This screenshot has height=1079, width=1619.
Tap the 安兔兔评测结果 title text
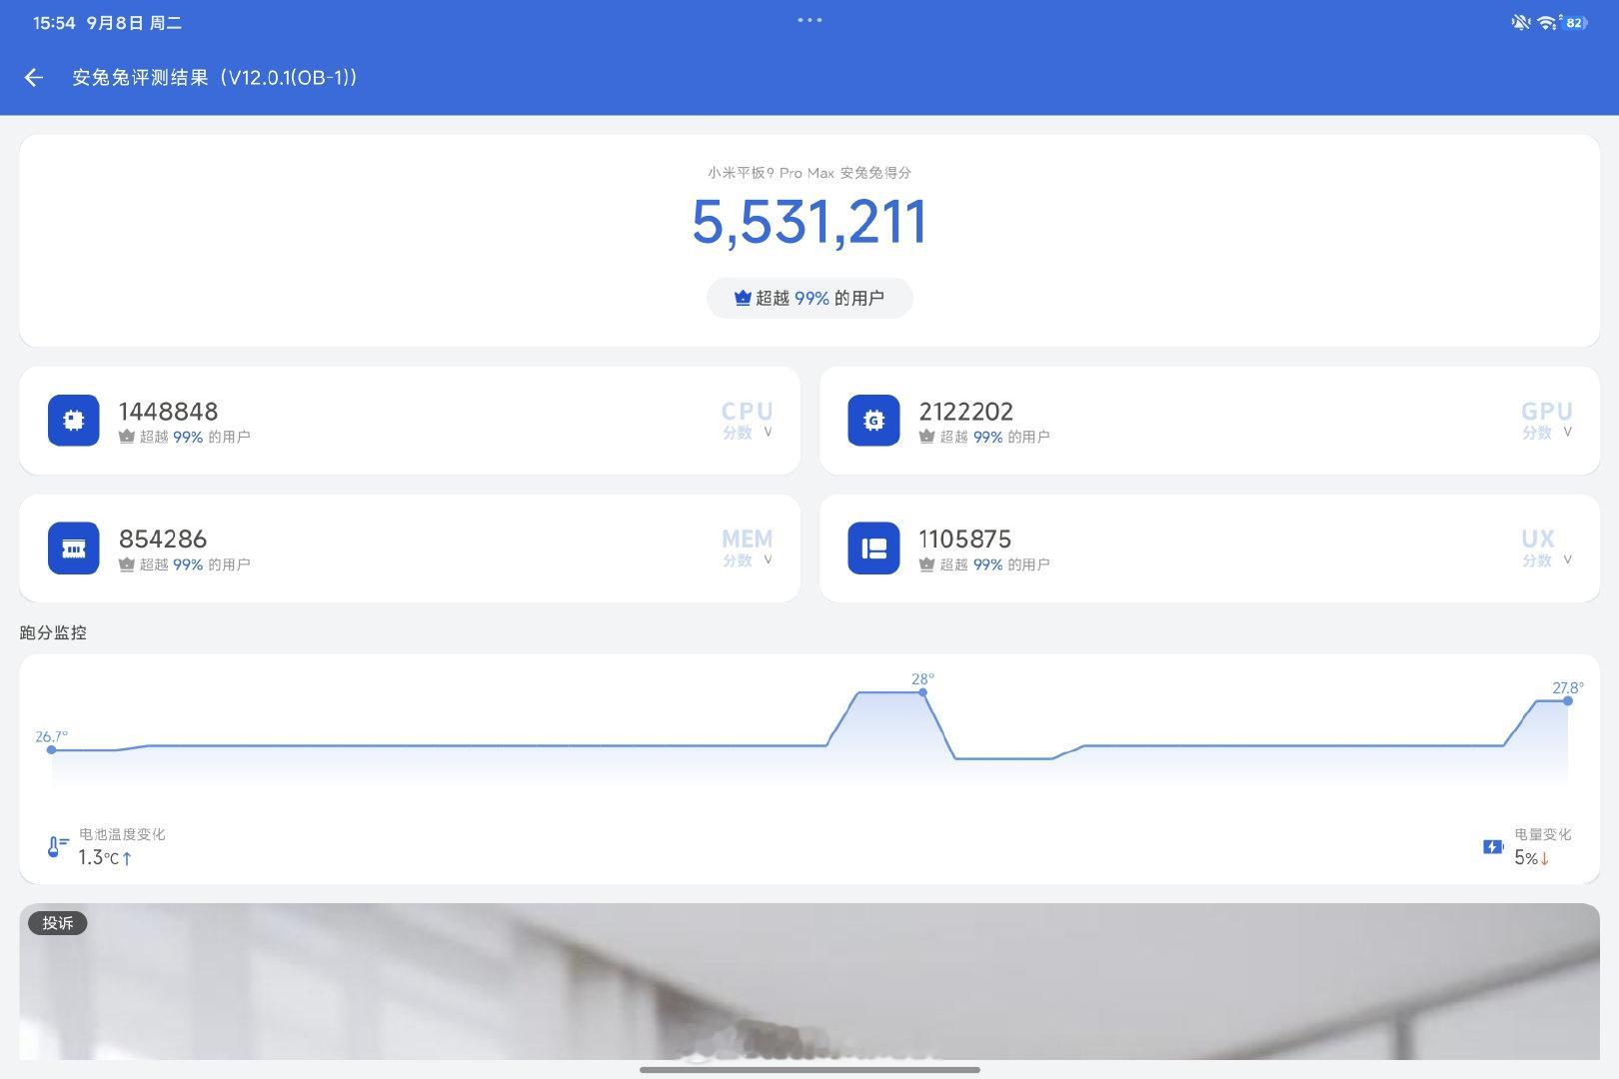tap(215, 78)
